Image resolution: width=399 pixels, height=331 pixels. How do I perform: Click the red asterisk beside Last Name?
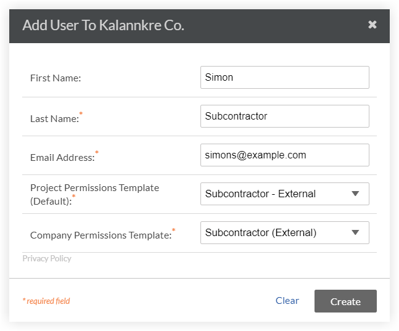pyautogui.click(x=81, y=114)
